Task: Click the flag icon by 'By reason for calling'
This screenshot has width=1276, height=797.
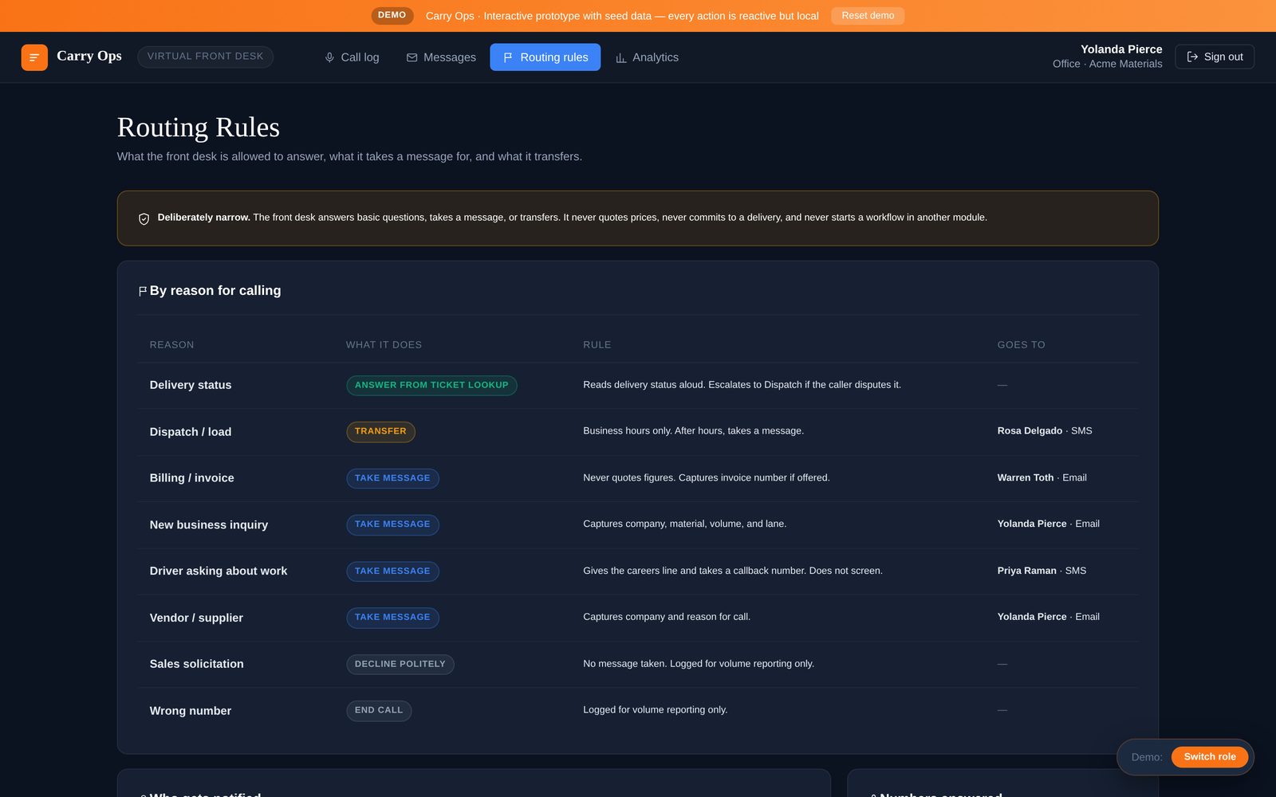Action: coord(143,291)
